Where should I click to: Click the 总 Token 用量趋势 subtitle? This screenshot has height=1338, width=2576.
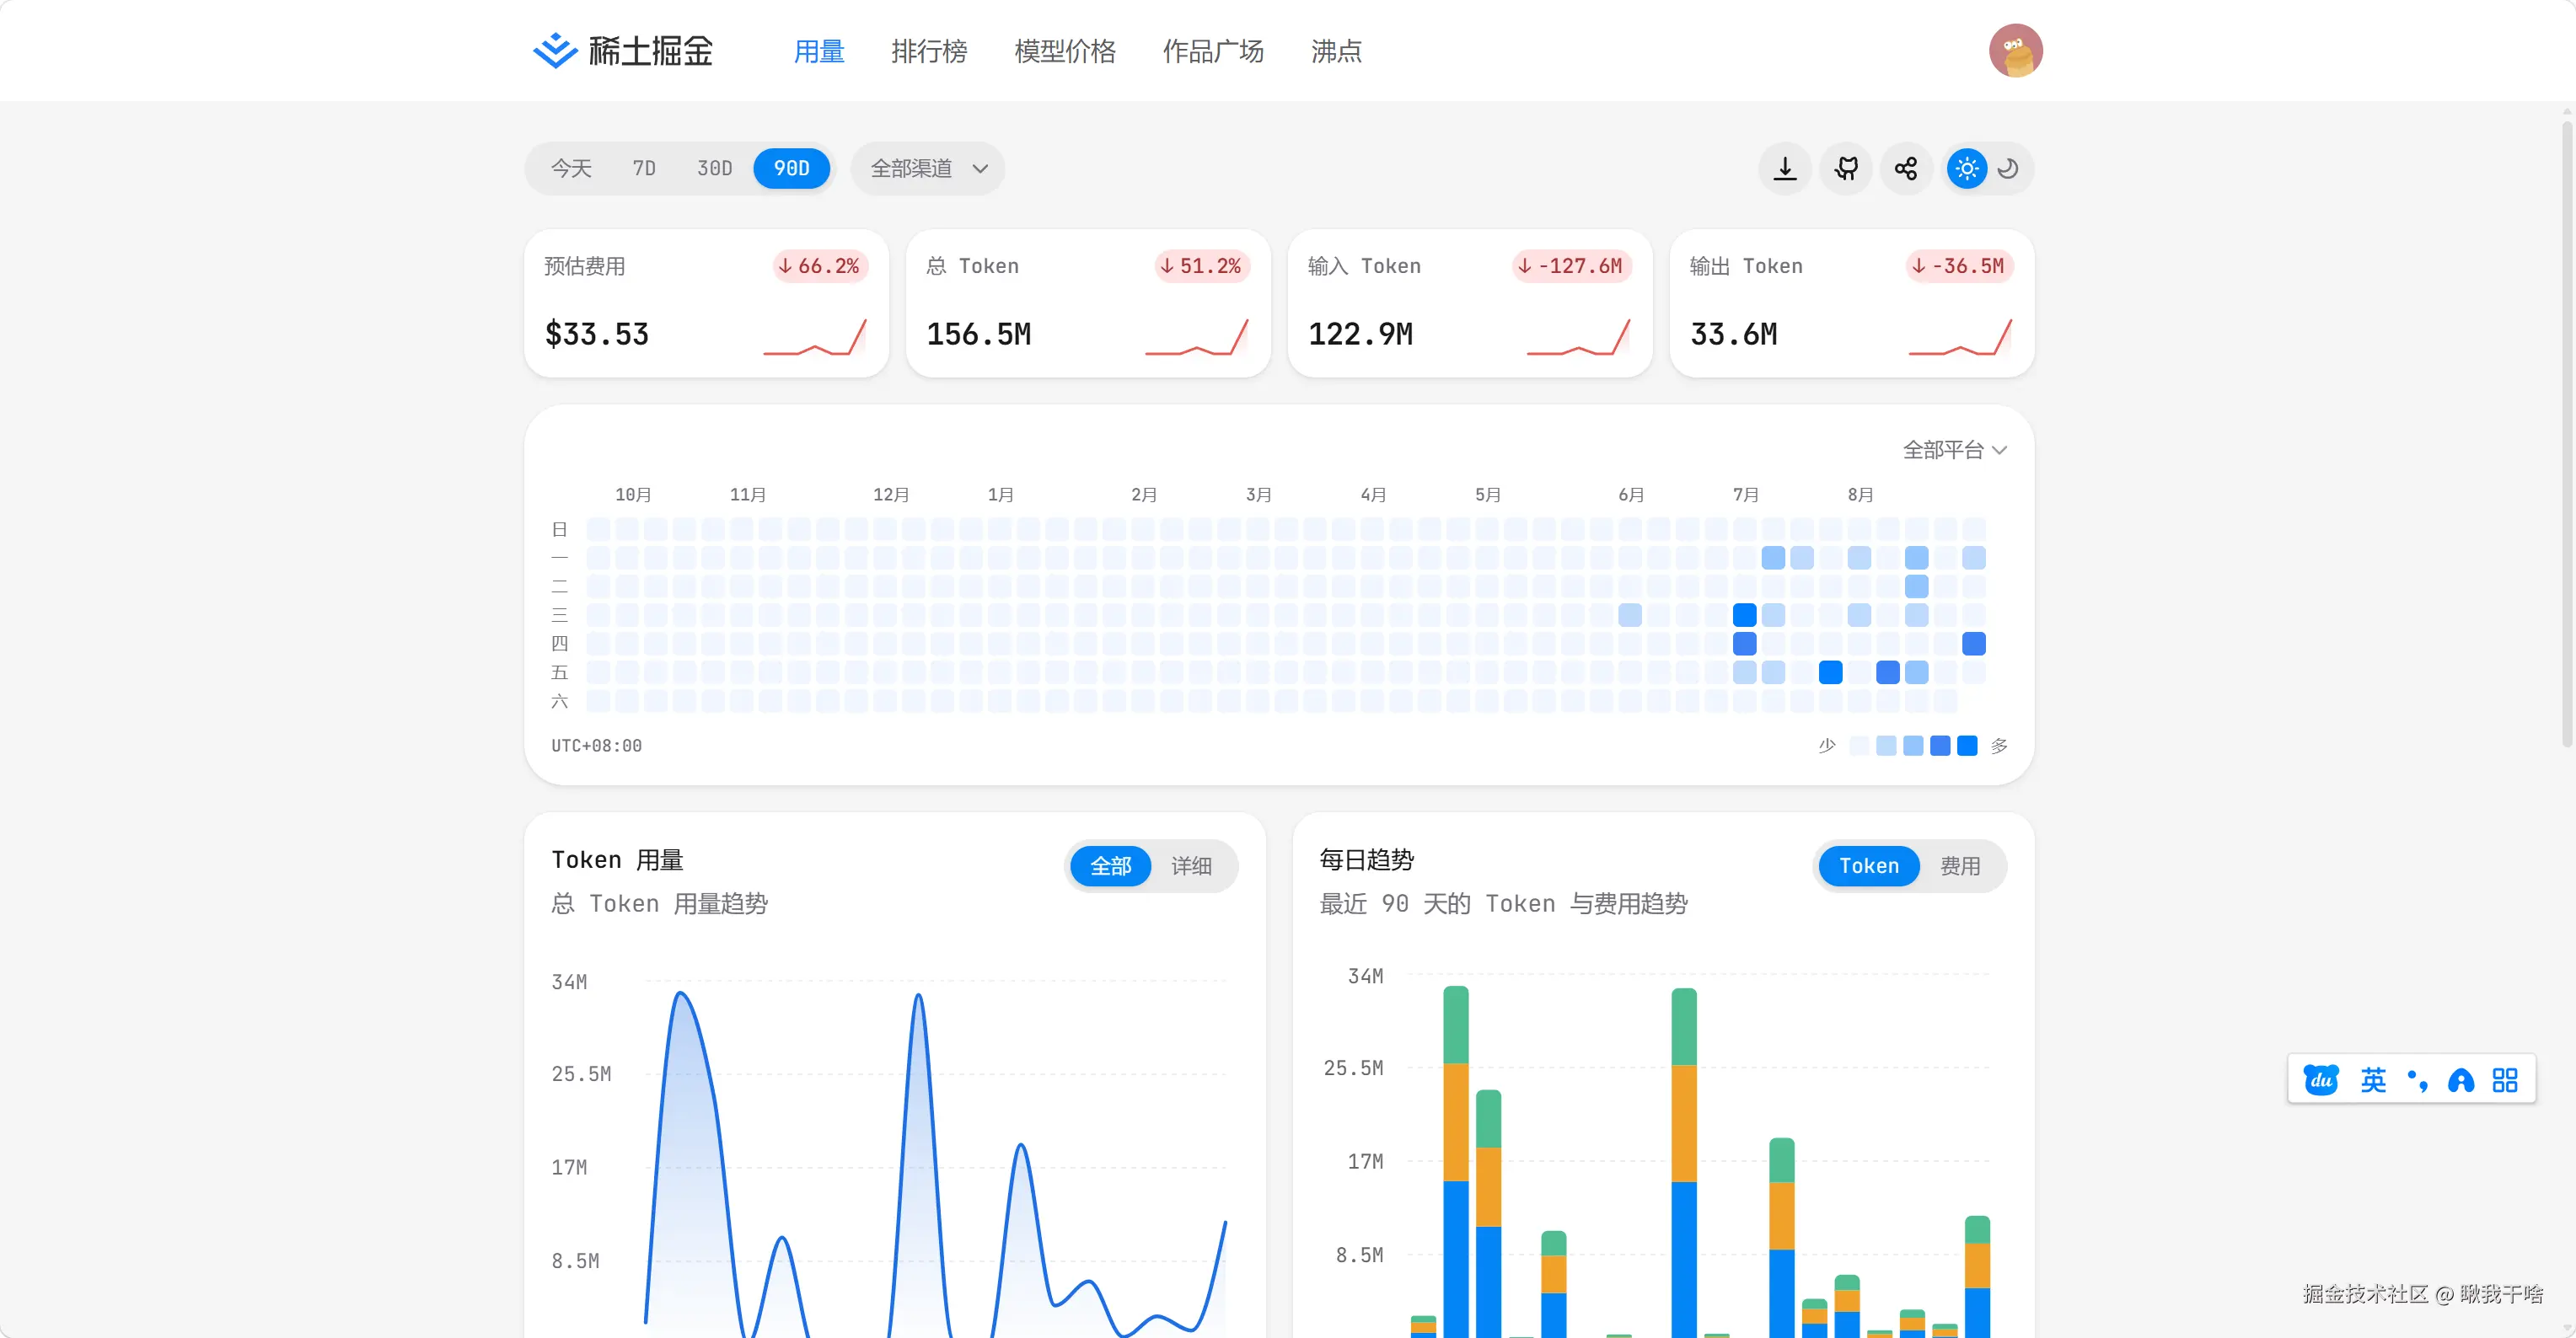coord(660,903)
